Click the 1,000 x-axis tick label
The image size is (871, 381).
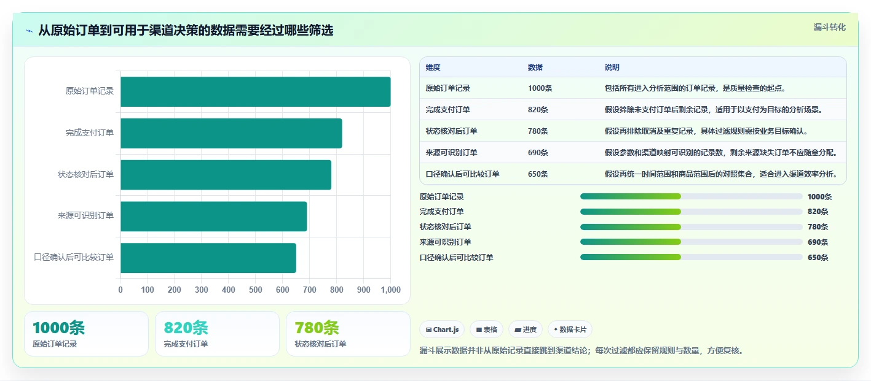(x=390, y=290)
